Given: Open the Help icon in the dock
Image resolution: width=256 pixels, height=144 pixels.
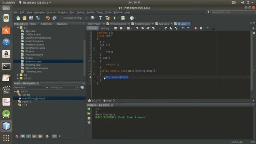Looking at the screenshot, I should (6, 42).
